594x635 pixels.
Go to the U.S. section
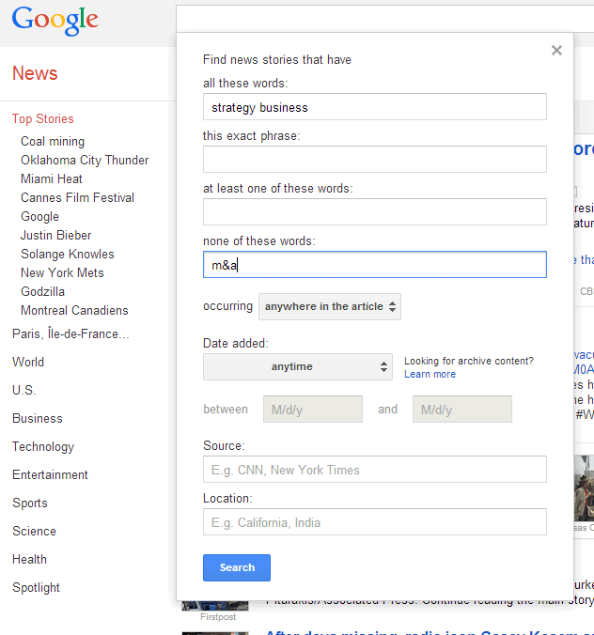pos(23,390)
